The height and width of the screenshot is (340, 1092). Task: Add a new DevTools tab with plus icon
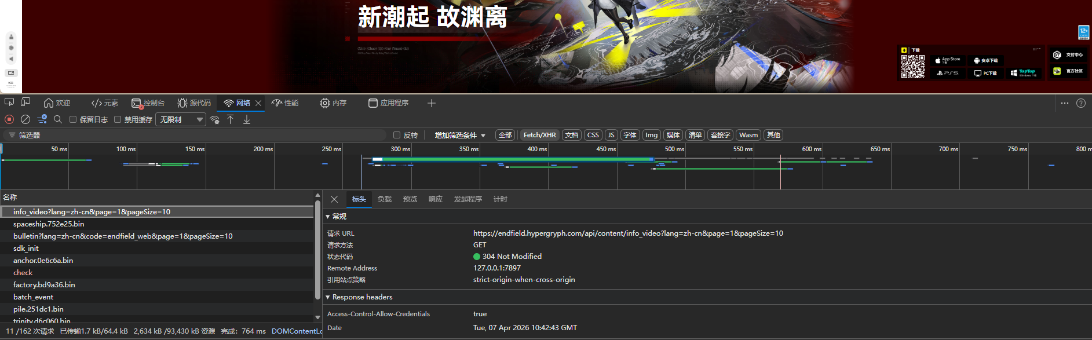pyautogui.click(x=432, y=103)
